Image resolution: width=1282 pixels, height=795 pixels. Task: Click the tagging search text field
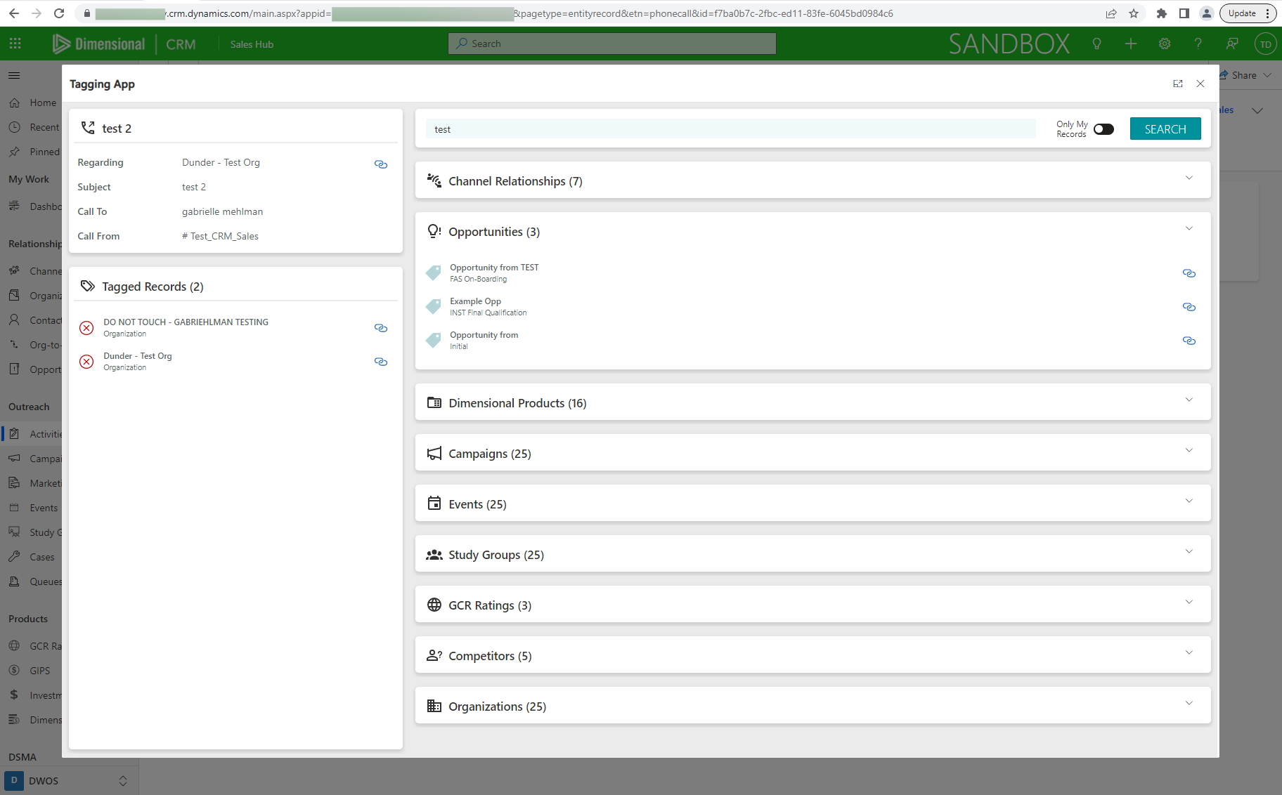(731, 129)
